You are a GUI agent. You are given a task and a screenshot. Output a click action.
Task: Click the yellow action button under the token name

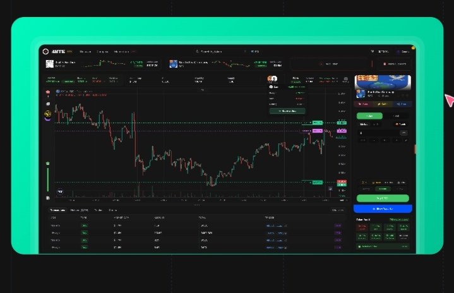[x=382, y=104]
